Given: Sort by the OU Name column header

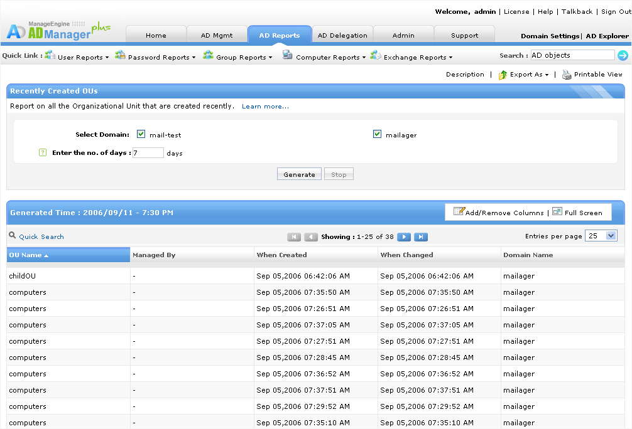Looking at the screenshot, I should point(26,255).
